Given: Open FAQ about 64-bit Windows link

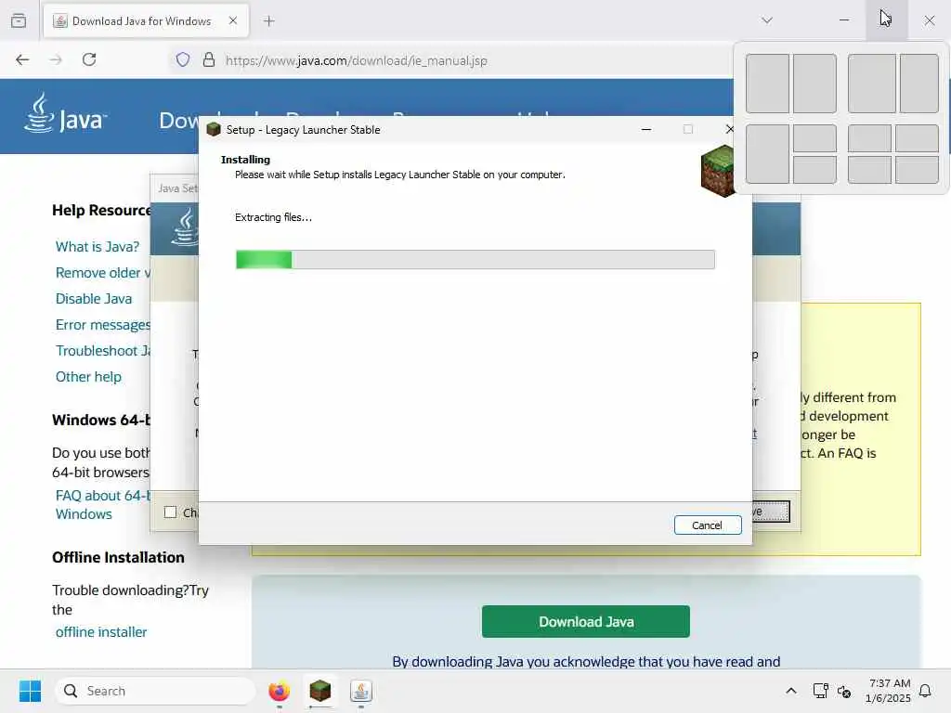Looking at the screenshot, I should (102, 504).
